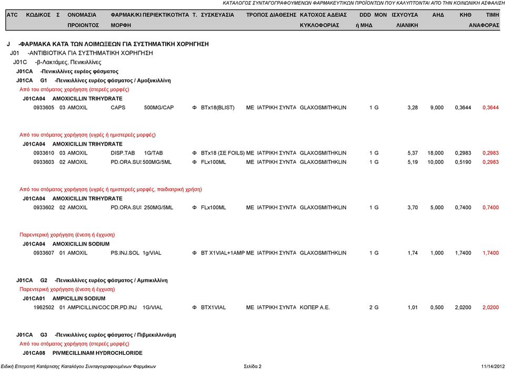Select the ΚΗΘ value 0,5190

point(463,162)
